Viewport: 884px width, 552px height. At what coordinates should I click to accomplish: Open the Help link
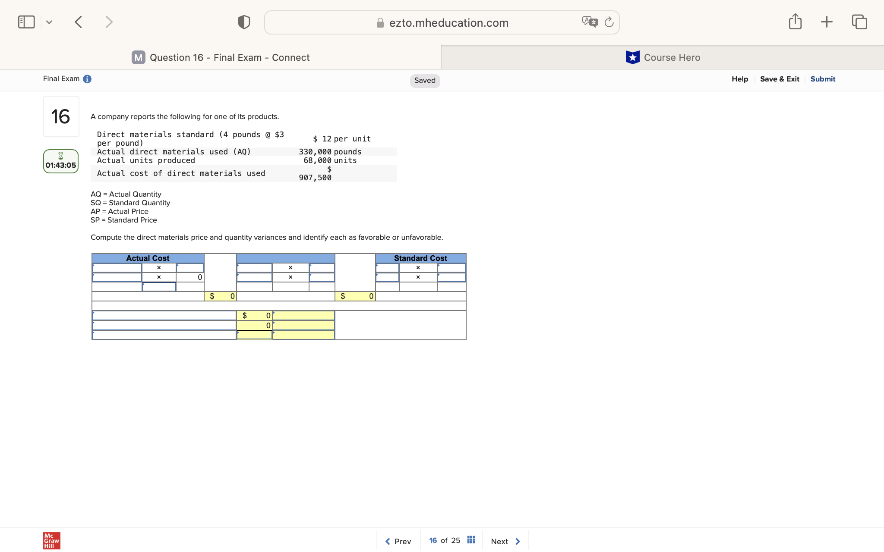tap(739, 79)
